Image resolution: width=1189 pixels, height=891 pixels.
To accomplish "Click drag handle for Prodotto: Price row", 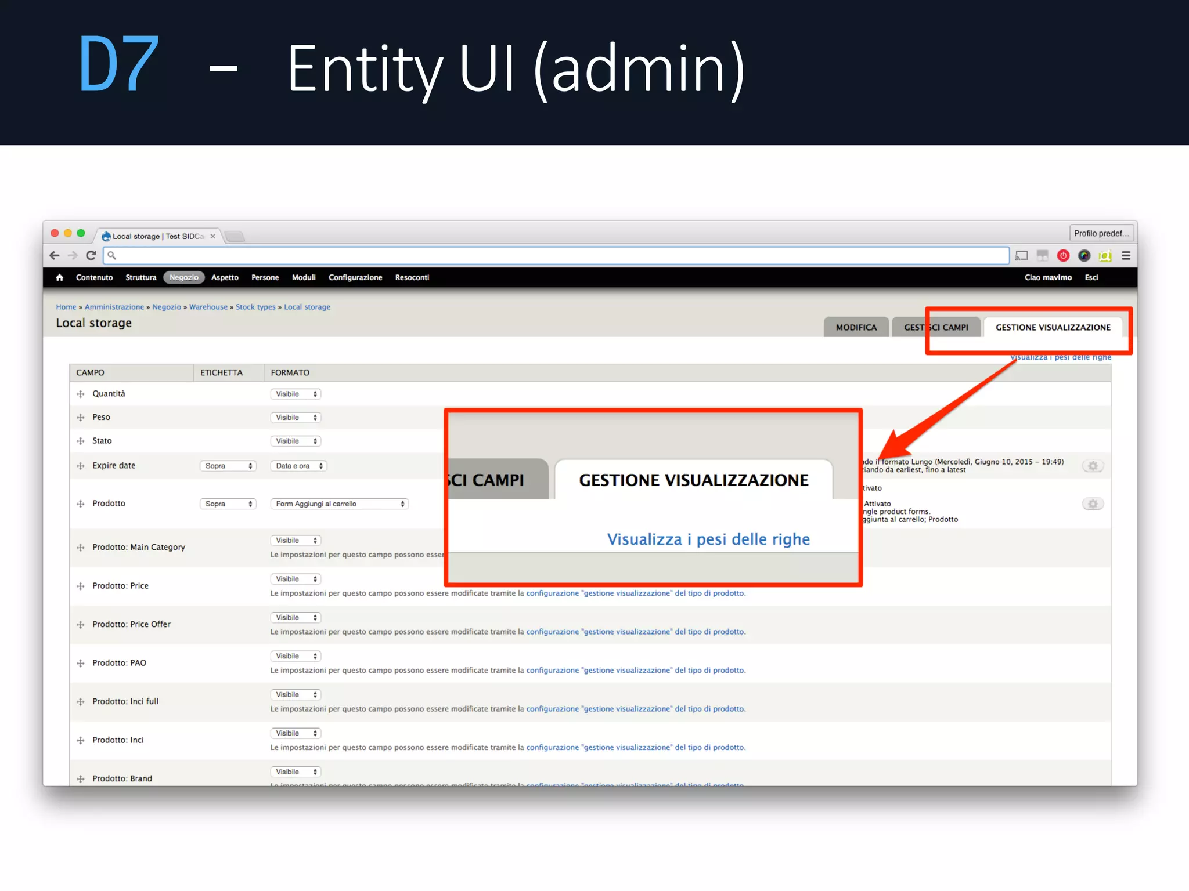I will click(81, 586).
